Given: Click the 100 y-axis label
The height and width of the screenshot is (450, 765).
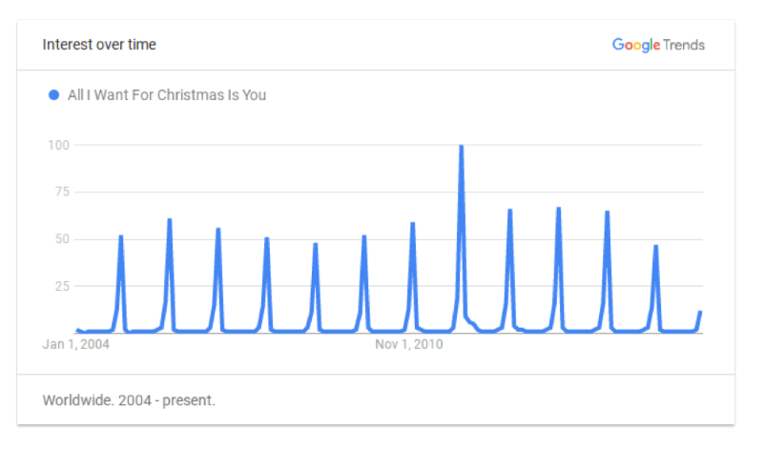Looking at the screenshot, I should click(x=58, y=145).
